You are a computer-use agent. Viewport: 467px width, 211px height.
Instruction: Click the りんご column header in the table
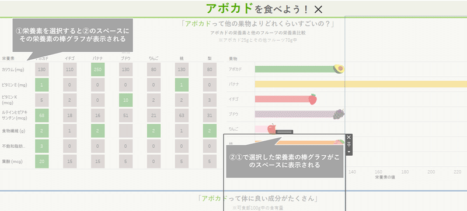click(x=154, y=59)
